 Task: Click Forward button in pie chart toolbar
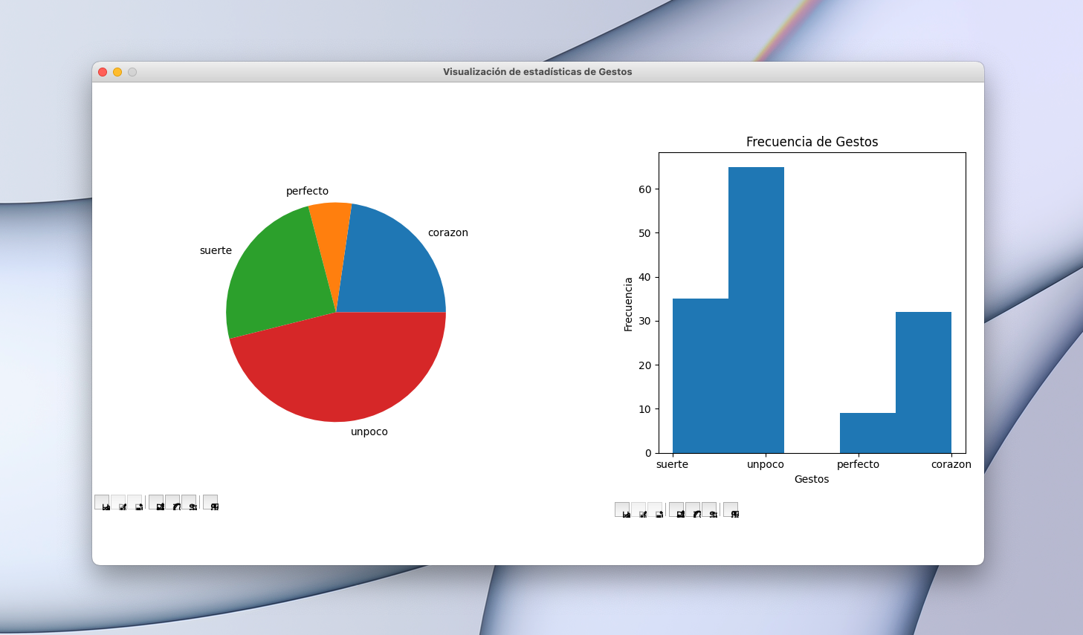click(x=135, y=502)
